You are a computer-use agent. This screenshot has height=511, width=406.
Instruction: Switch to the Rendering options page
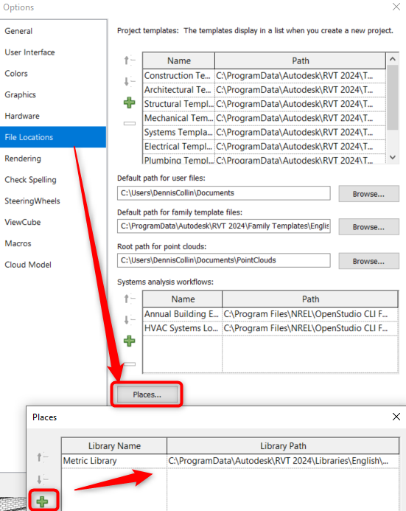[23, 159]
